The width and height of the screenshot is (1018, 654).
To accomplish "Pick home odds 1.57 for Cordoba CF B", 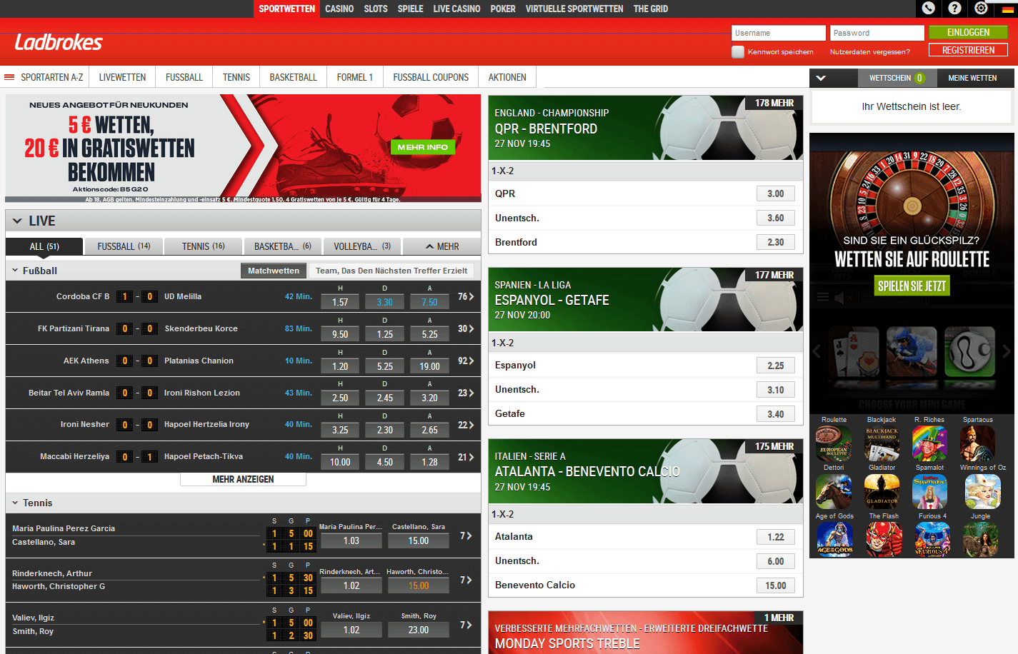I will click(x=340, y=302).
